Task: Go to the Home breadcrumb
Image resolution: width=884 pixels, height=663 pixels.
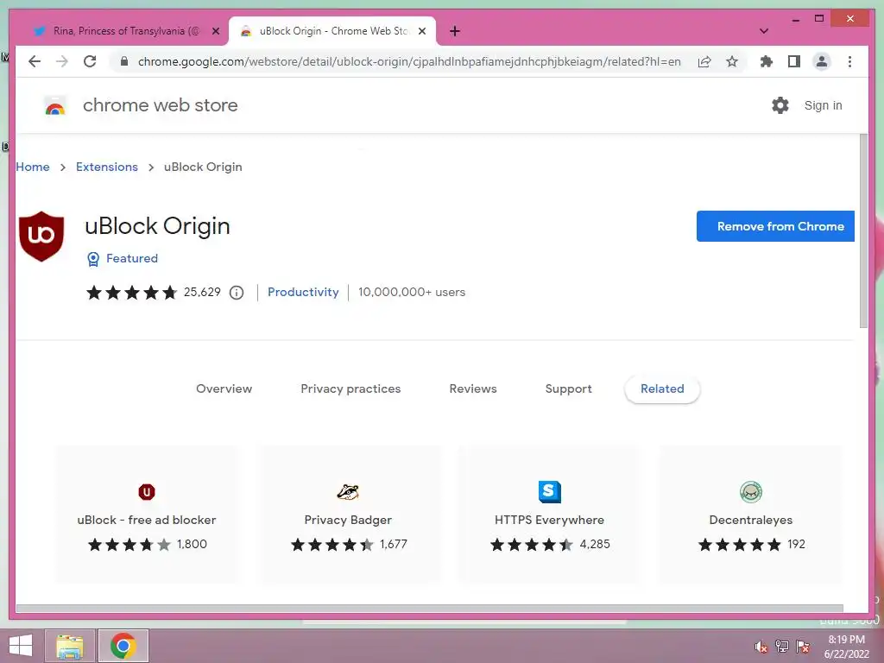Action: pyautogui.click(x=33, y=167)
